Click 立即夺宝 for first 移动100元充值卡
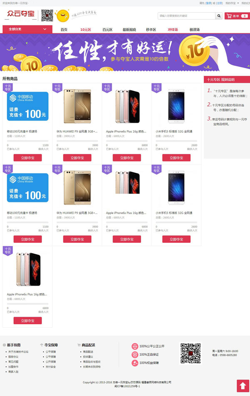This screenshot has width=250, height=396. point(27,158)
